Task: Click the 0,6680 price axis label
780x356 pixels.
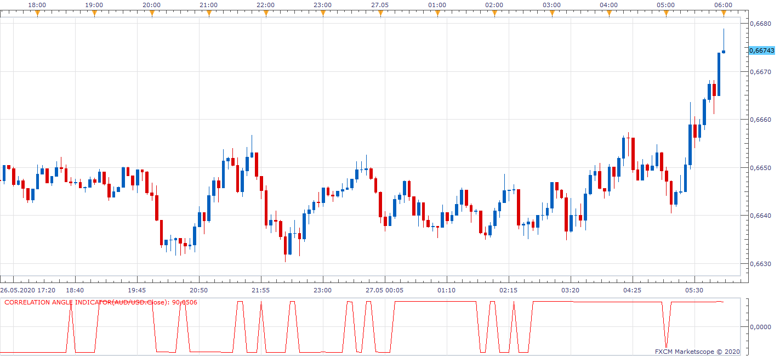Action: pyautogui.click(x=760, y=24)
